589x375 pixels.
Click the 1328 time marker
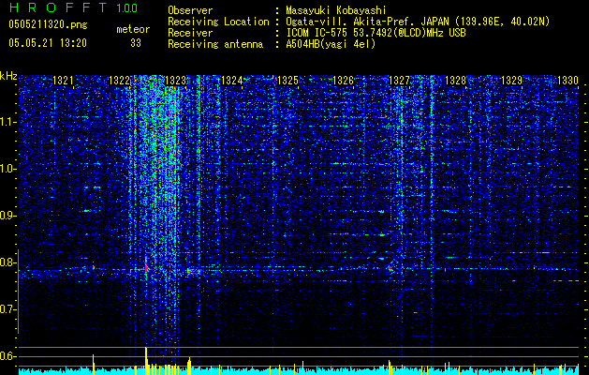pos(456,81)
